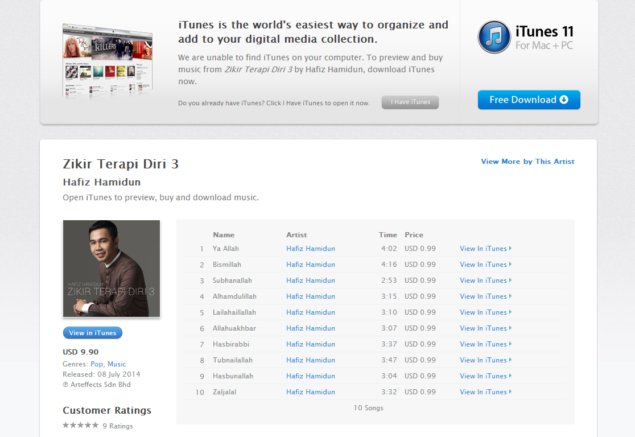Click the I Have iTunes button
This screenshot has width=635, height=437.
coord(410,102)
